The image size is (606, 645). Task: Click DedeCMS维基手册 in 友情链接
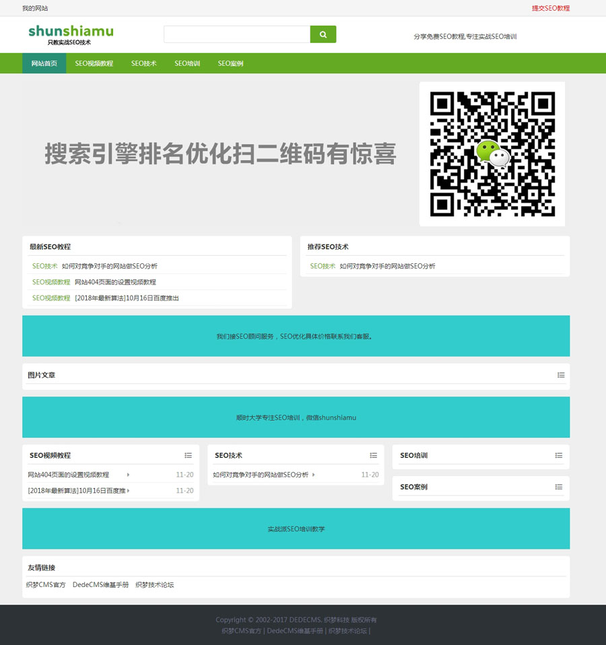[100, 584]
